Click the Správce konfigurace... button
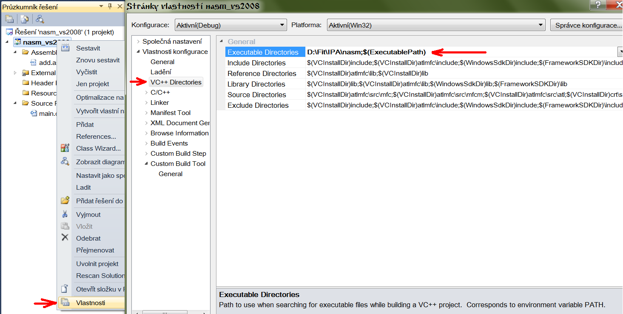623x314 pixels. [x=587, y=25]
